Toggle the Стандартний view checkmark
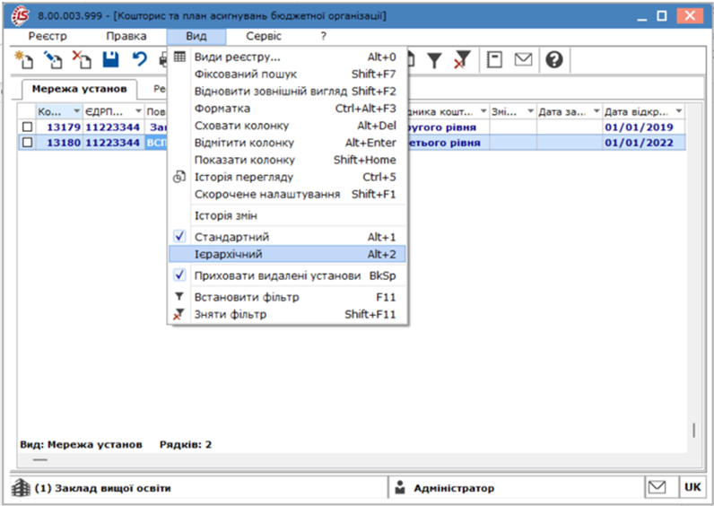 pyautogui.click(x=180, y=236)
